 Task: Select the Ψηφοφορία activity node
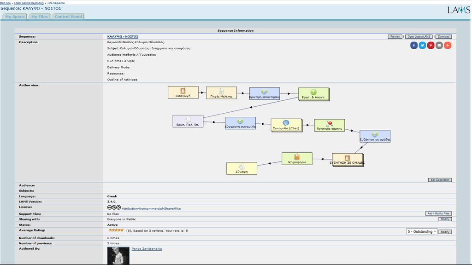click(297, 159)
